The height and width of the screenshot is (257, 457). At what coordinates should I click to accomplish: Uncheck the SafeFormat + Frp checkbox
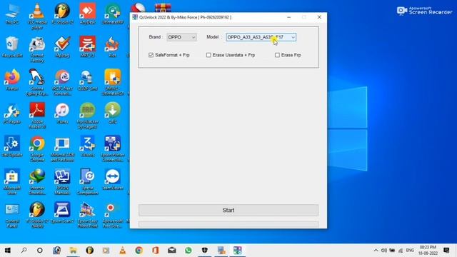point(151,55)
